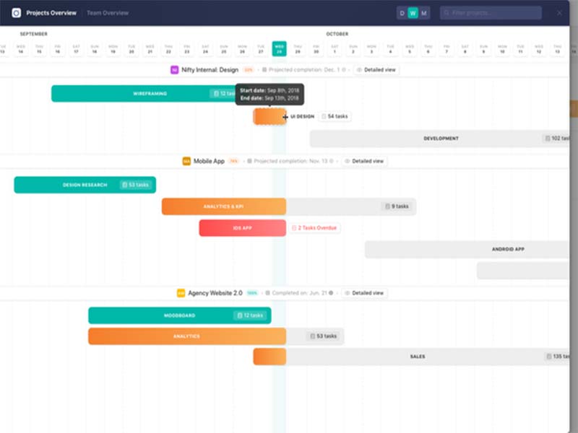Click the Filter projects search field
This screenshot has height=433, width=578.
click(491, 12)
